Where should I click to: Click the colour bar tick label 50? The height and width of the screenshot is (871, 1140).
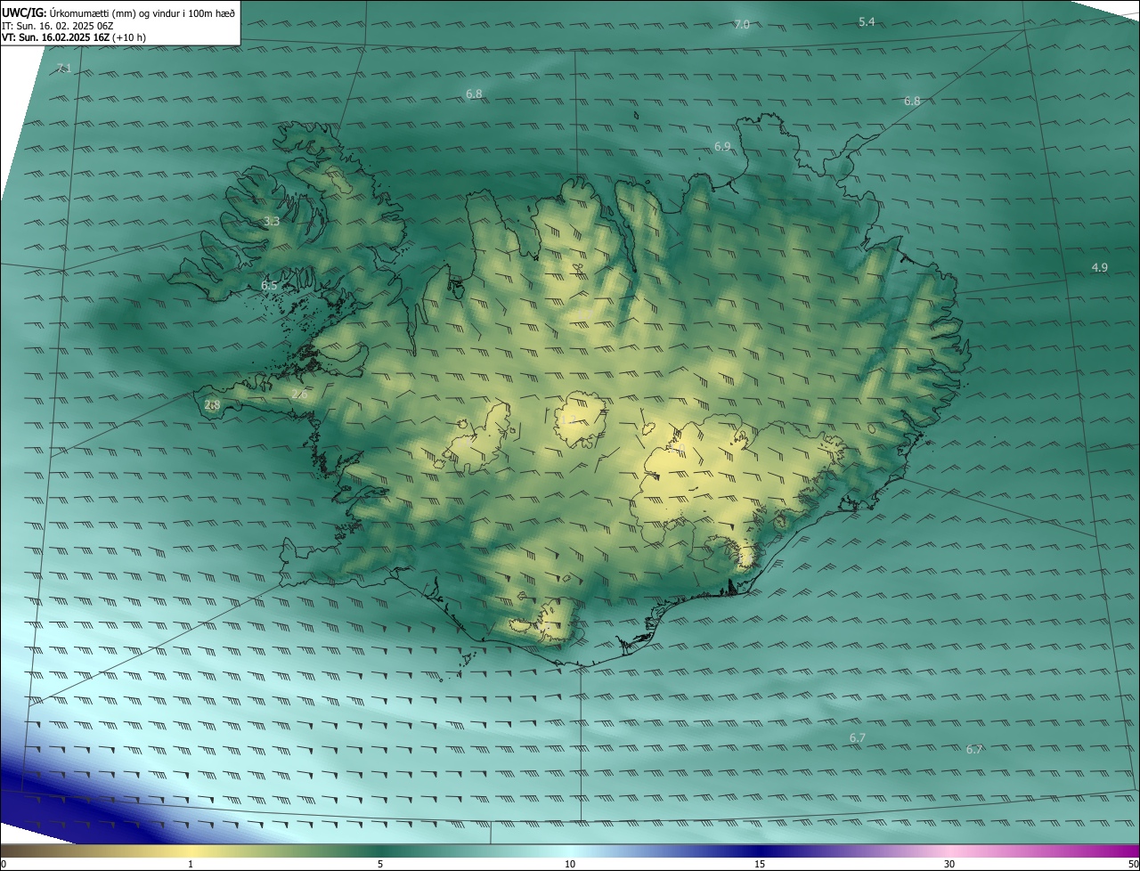[1133, 865]
